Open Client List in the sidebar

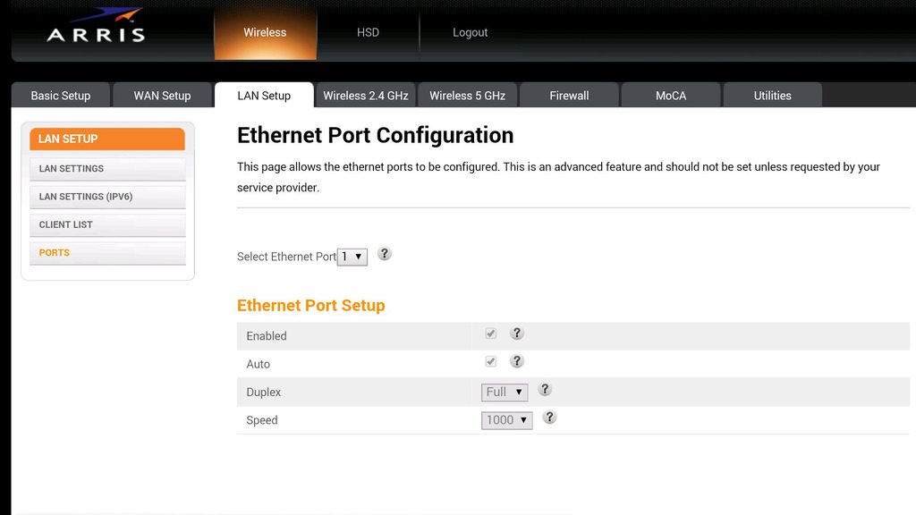tap(107, 224)
